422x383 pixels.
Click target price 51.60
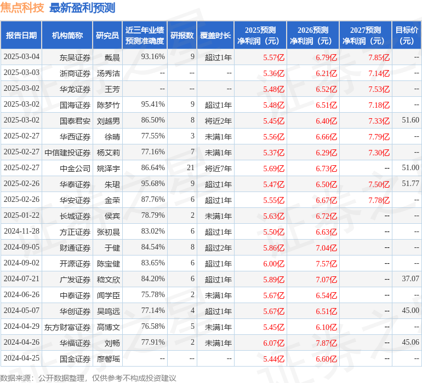(410, 120)
